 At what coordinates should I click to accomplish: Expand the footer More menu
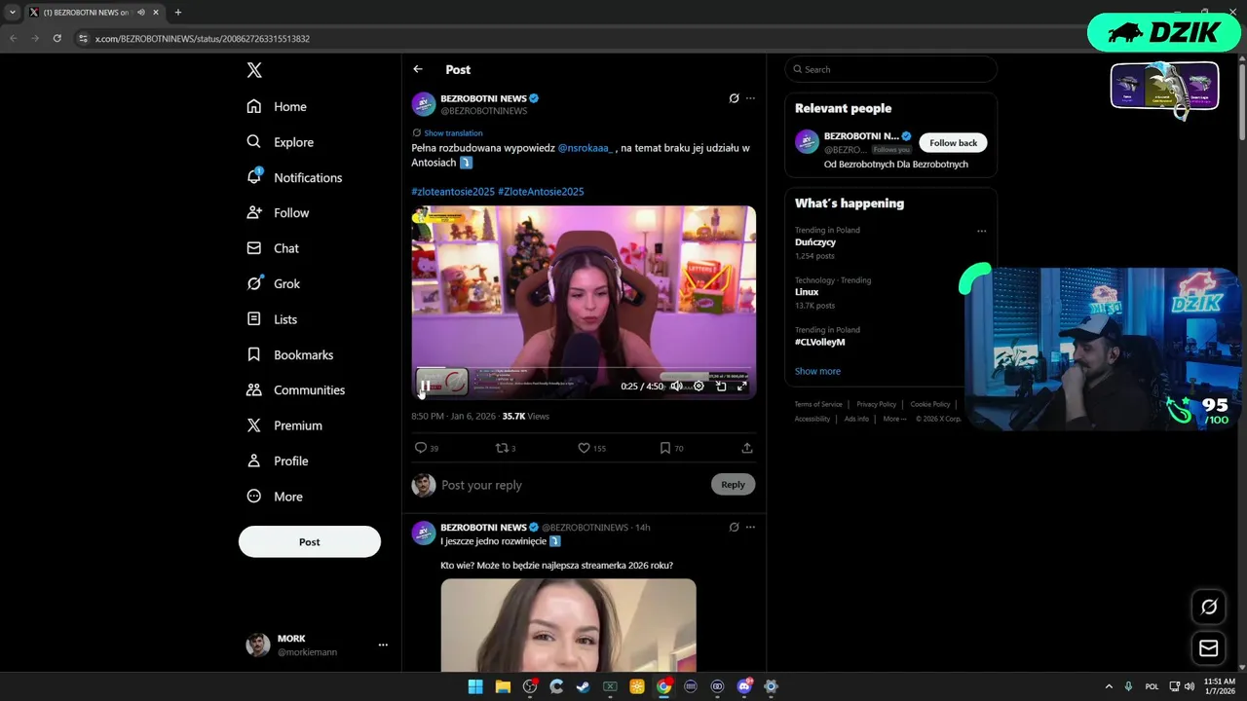click(894, 419)
